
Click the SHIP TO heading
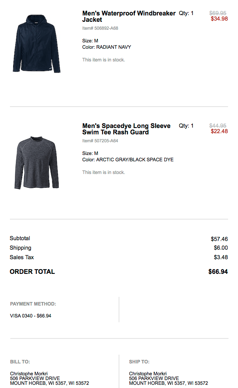(139, 362)
